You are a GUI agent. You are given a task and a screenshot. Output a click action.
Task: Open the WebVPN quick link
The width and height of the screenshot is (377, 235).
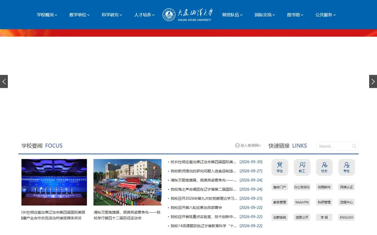[302, 202]
